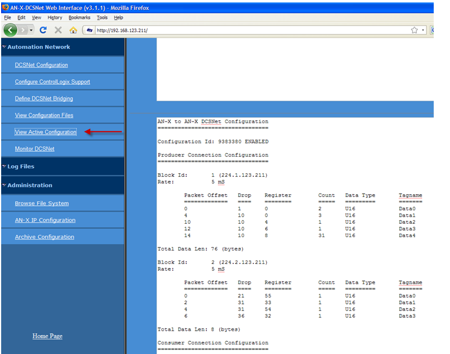This screenshot has height=354, width=450.
Task: Open the View menu
Action: click(37, 17)
